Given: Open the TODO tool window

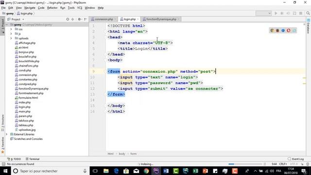Looking at the screenshot, I should click(x=14, y=159).
